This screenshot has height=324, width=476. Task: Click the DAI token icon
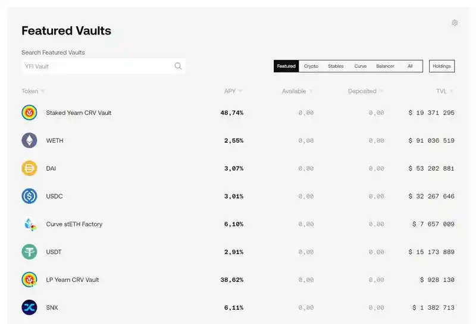(29, 168)
